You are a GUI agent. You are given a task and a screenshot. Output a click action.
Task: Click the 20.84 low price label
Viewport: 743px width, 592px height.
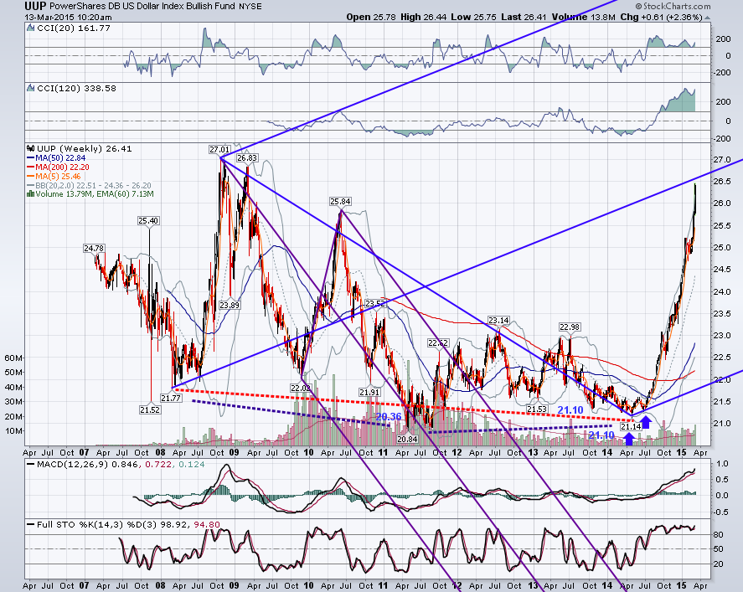click(x=407, y=439)
